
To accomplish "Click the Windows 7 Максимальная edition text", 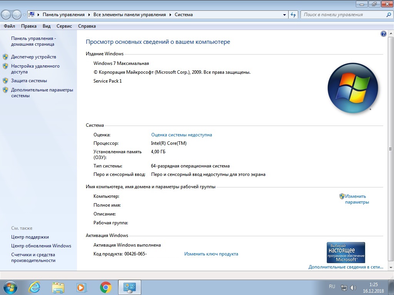I will [x=121, y=63].
